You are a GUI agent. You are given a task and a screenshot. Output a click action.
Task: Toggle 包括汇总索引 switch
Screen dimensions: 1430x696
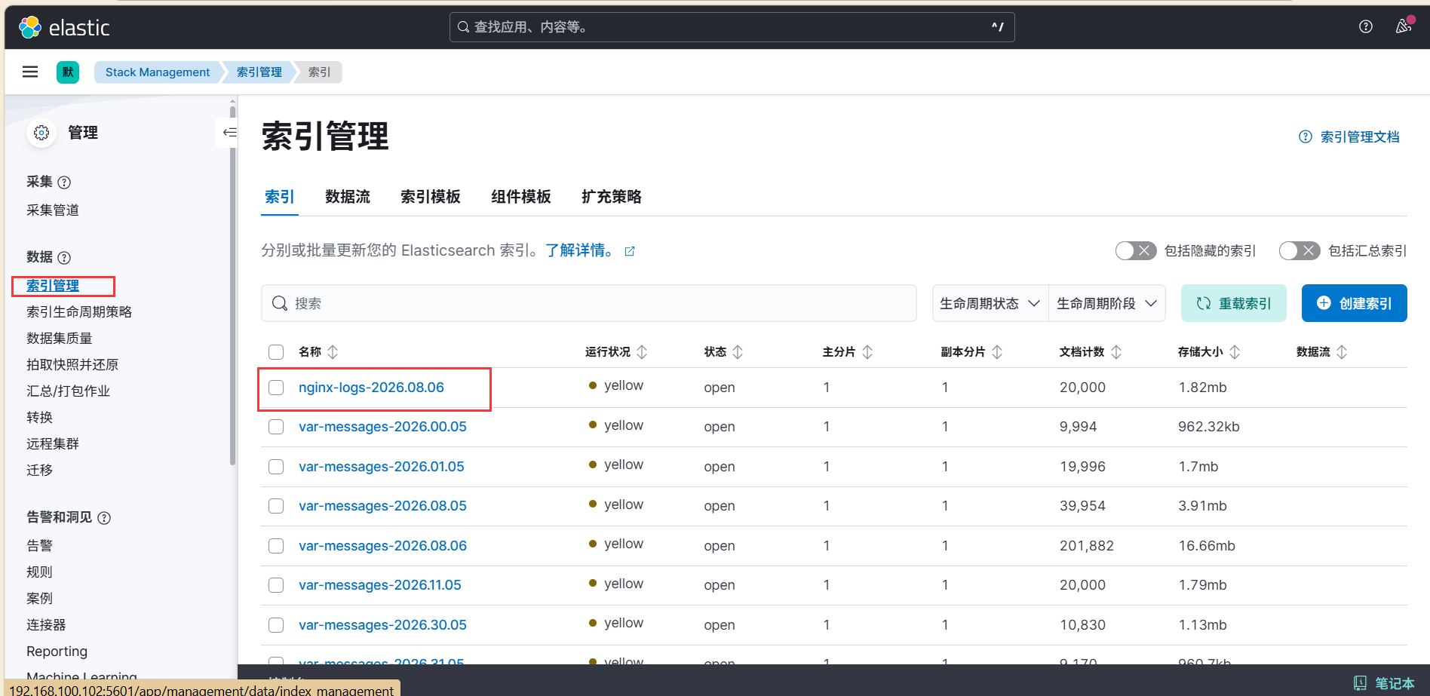coord(1300,251)
